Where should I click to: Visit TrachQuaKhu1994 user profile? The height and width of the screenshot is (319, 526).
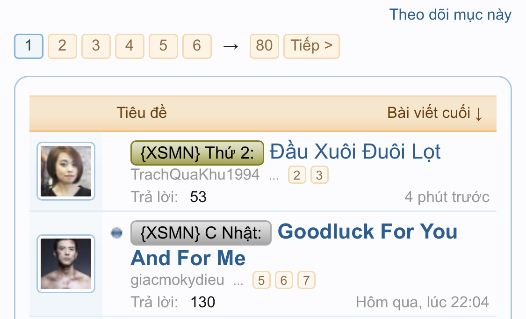pos(195,175)
